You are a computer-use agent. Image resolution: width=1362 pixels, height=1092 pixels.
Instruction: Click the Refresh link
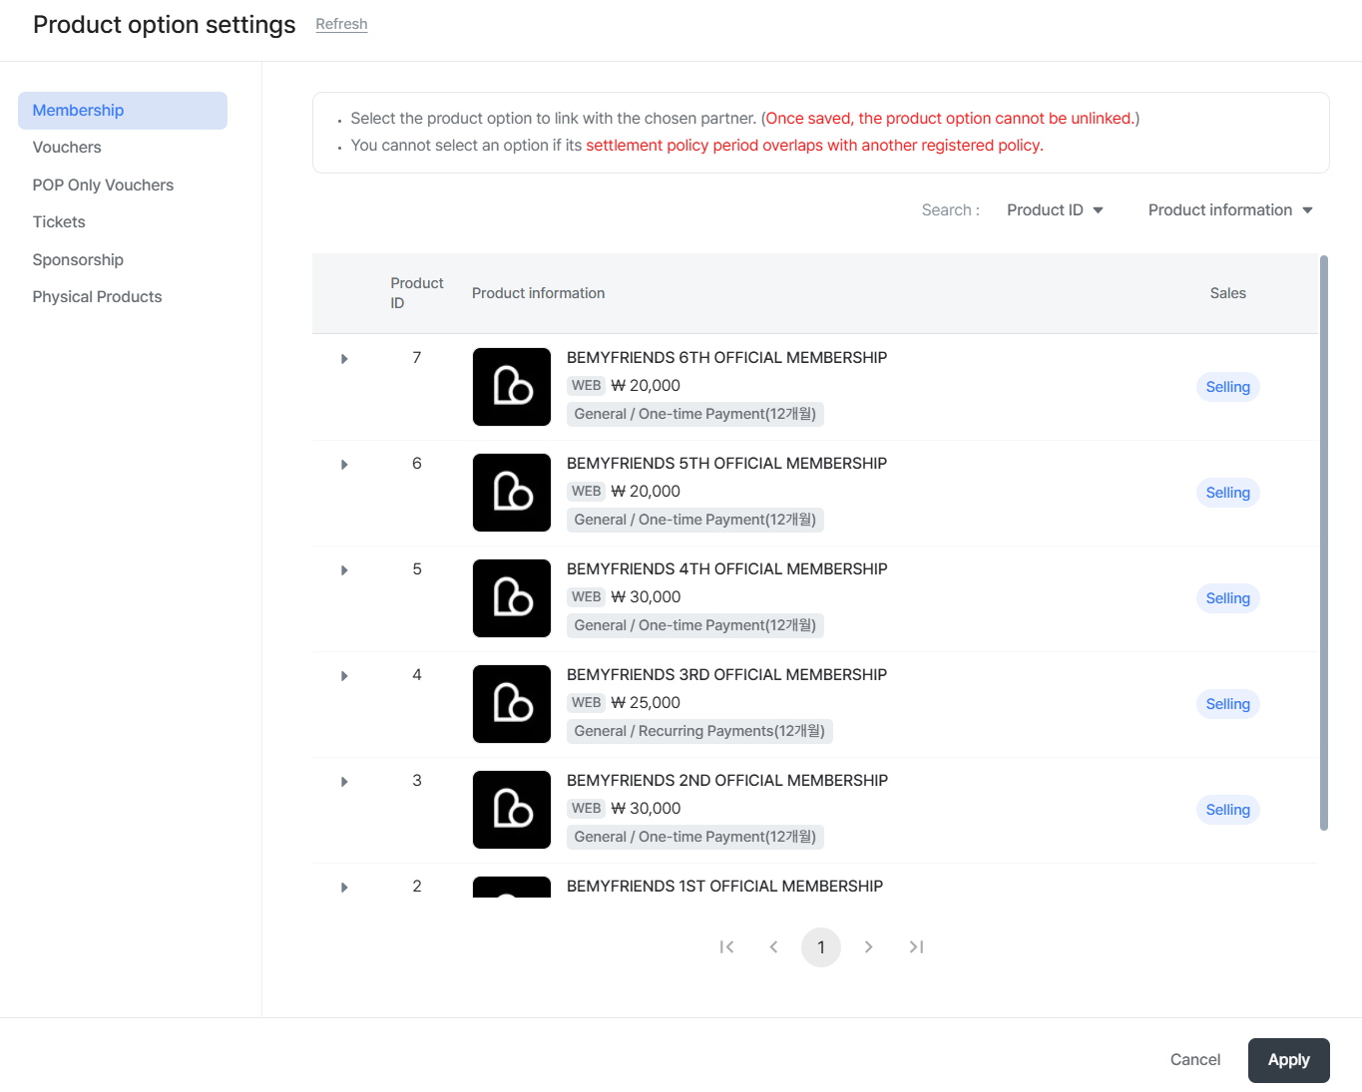pos(341,24)
